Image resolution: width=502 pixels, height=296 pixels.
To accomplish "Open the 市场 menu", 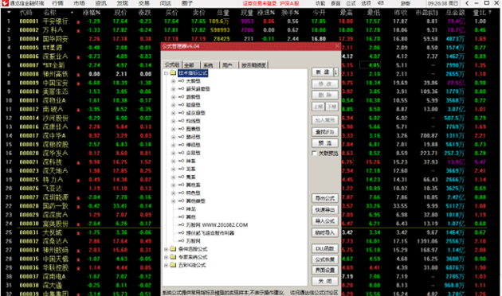I will click(x=80, y=3).
